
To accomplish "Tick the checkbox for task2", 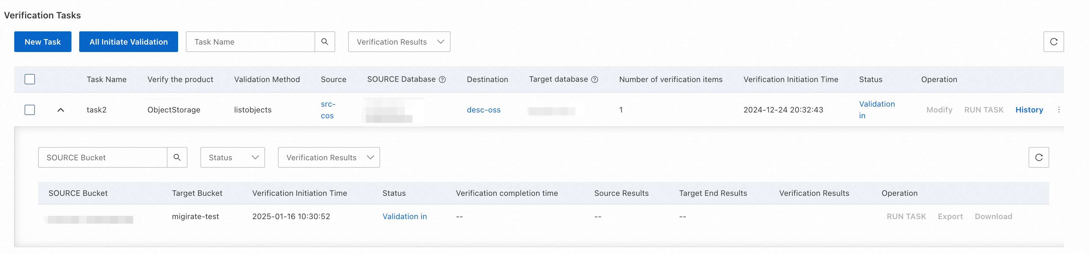I will click(x=30, y=110).
